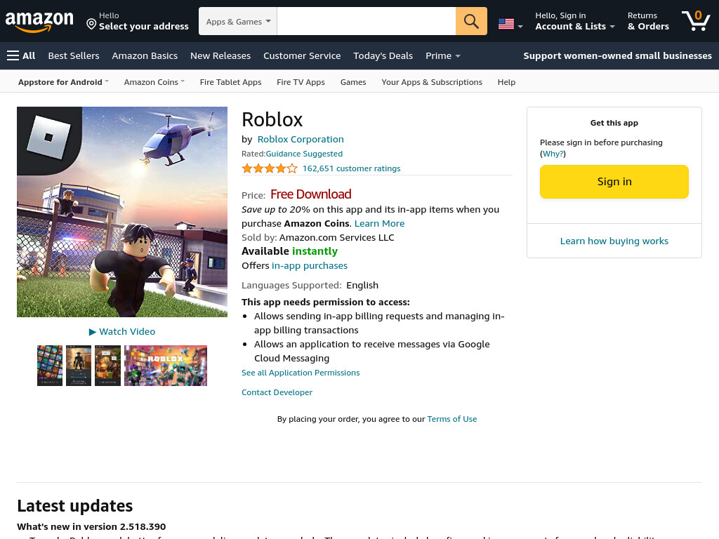
Task: Click the yellow Sign in button
Action: [x=614, y=182]
